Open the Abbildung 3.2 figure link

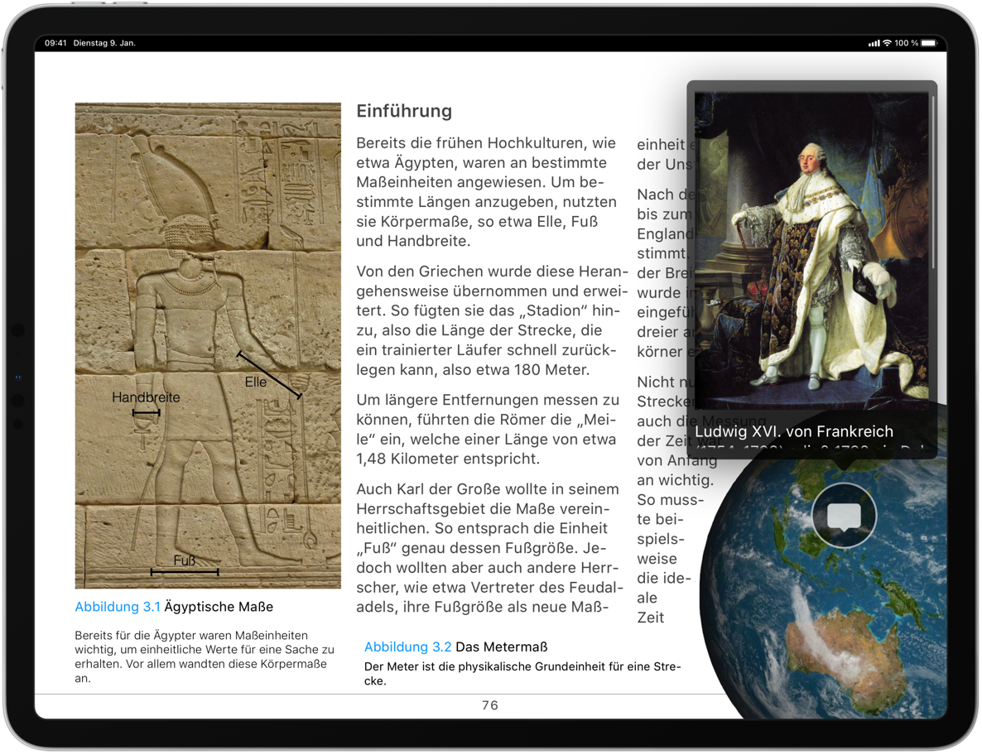click(407, 647)
